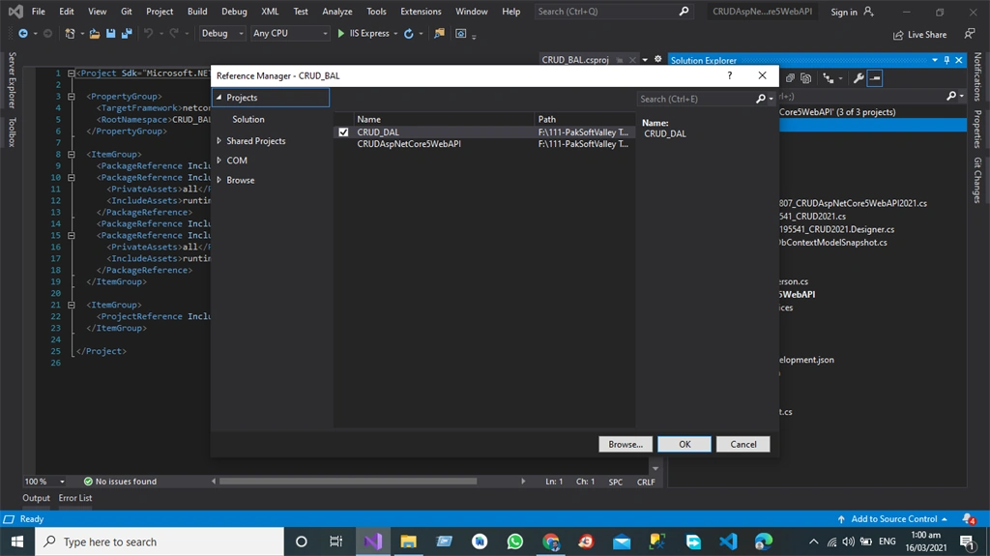Click the editor horizontal scrollbar
Image resolution: width=990 pixels, height=556 pixels.
click(x=348, y=482)
